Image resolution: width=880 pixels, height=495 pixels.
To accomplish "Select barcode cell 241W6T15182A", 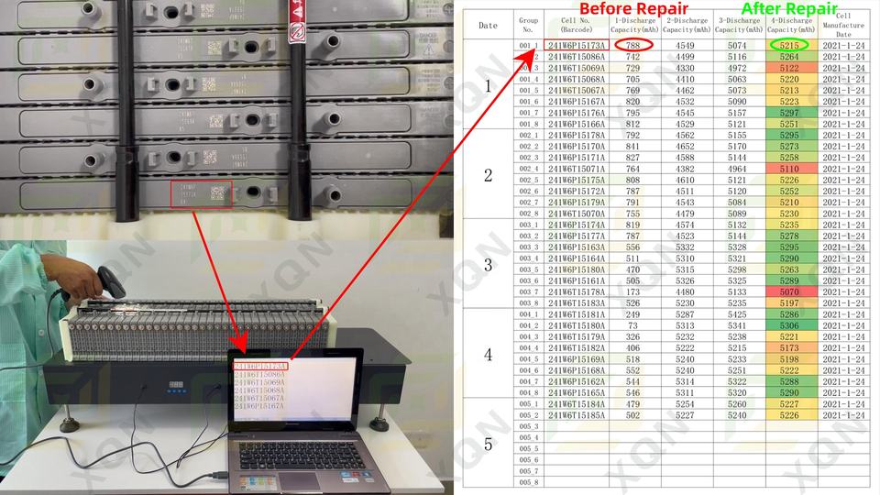I will coord(577,348).
